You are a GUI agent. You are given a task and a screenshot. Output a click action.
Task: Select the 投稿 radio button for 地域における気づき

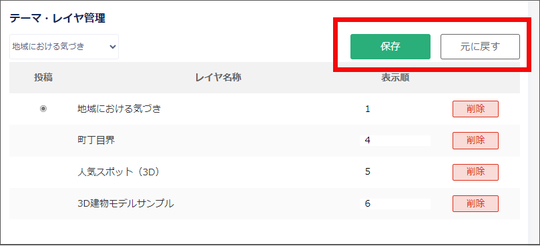(43, 109)
